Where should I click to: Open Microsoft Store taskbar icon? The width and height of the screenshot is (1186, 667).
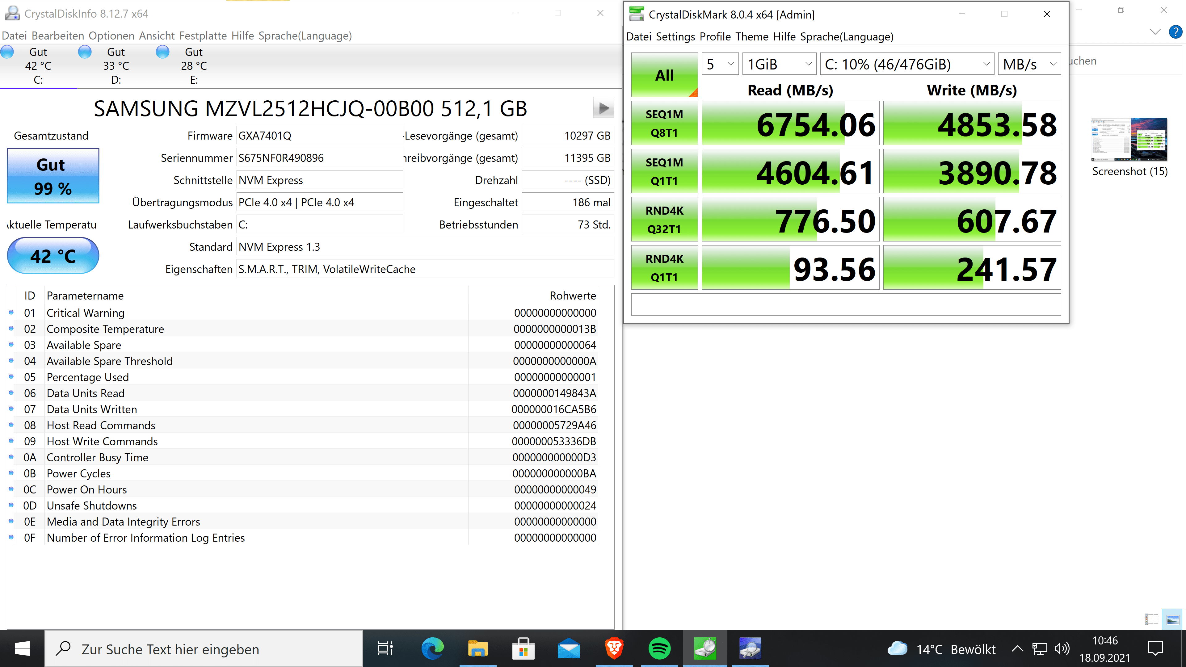click(x=523, y=648)
